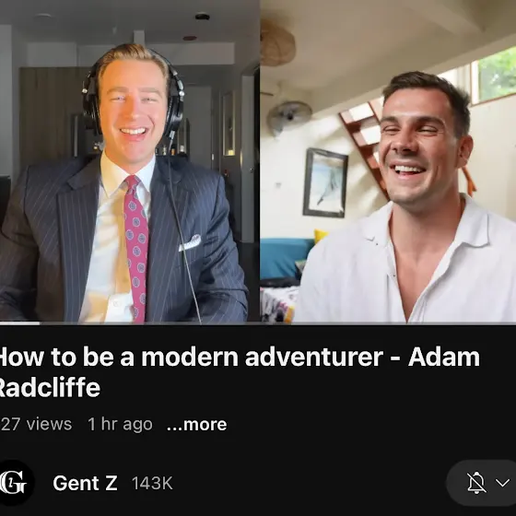Open the Gent Z channel avatar logo
The image size is (516, 516).
pyautogui.click(x=14, y=483)
